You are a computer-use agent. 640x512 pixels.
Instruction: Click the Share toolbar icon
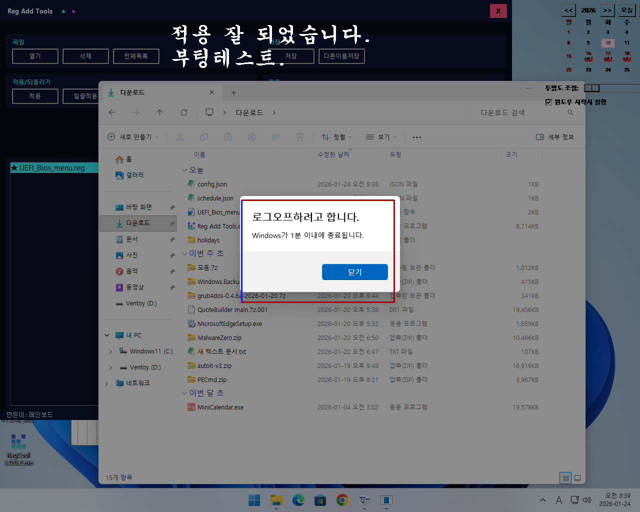276,137
